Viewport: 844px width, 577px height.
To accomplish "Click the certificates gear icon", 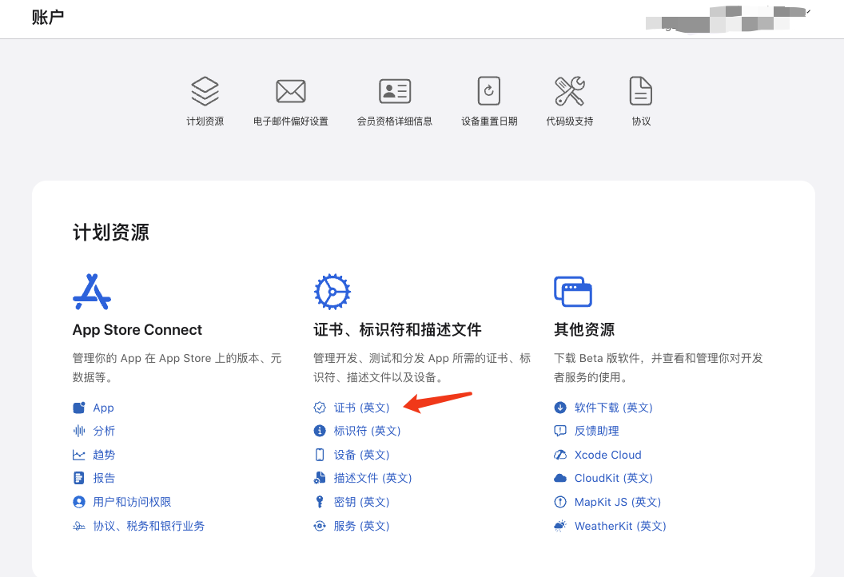I will [332, 292].
